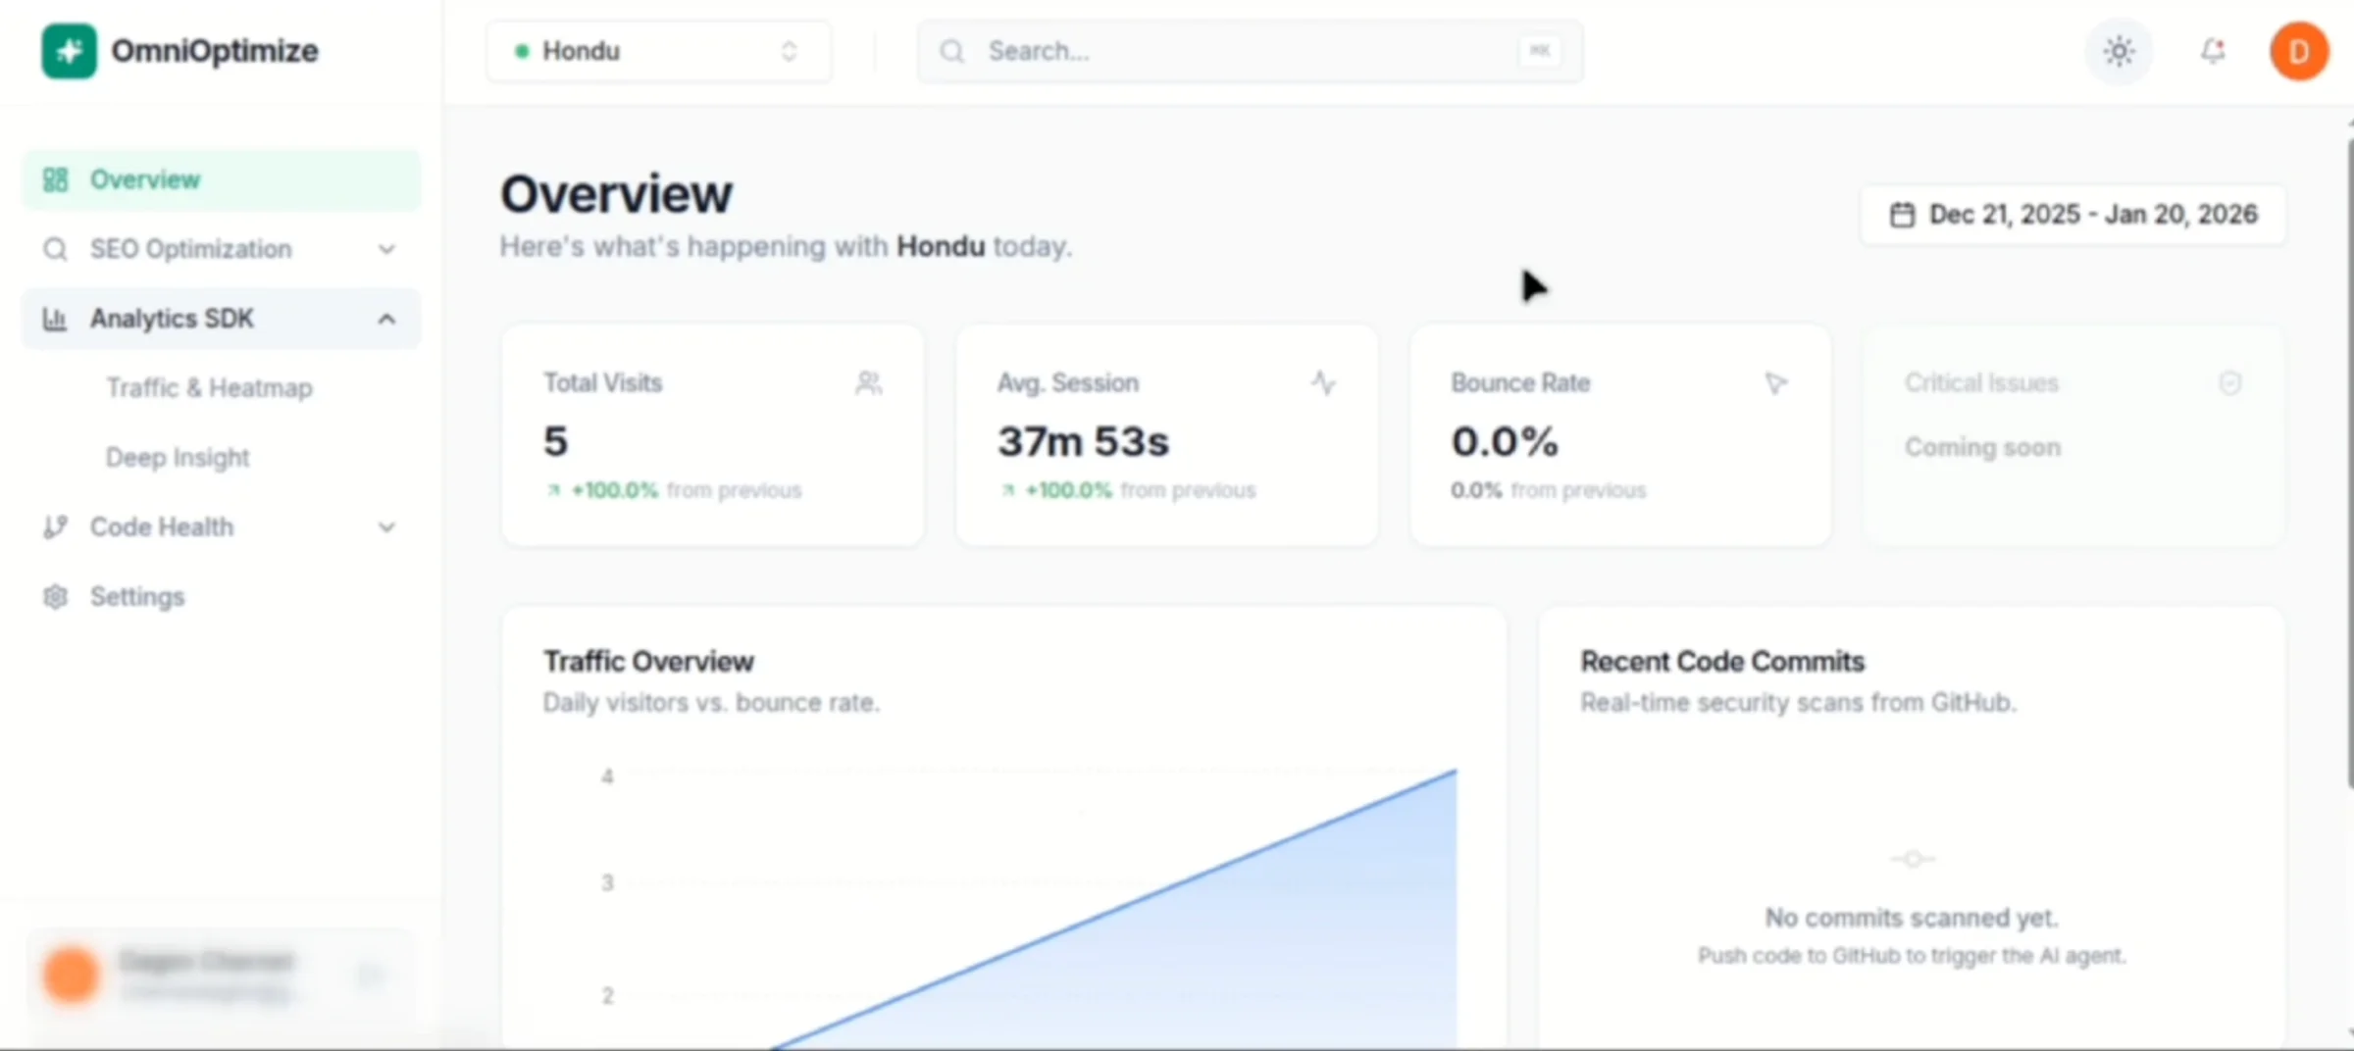Click the Analytics SDK bar chart icon
Viewport: 2354px width, 1051px height.
[55, 319]
